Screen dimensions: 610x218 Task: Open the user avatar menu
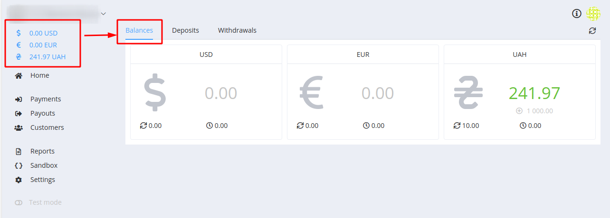pos(593,13)
